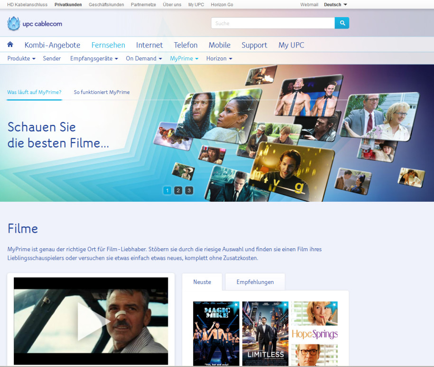This screenshot has width=434, height=367.
Task: Click the home icon in main navigation
Action: tap(10, 44)
